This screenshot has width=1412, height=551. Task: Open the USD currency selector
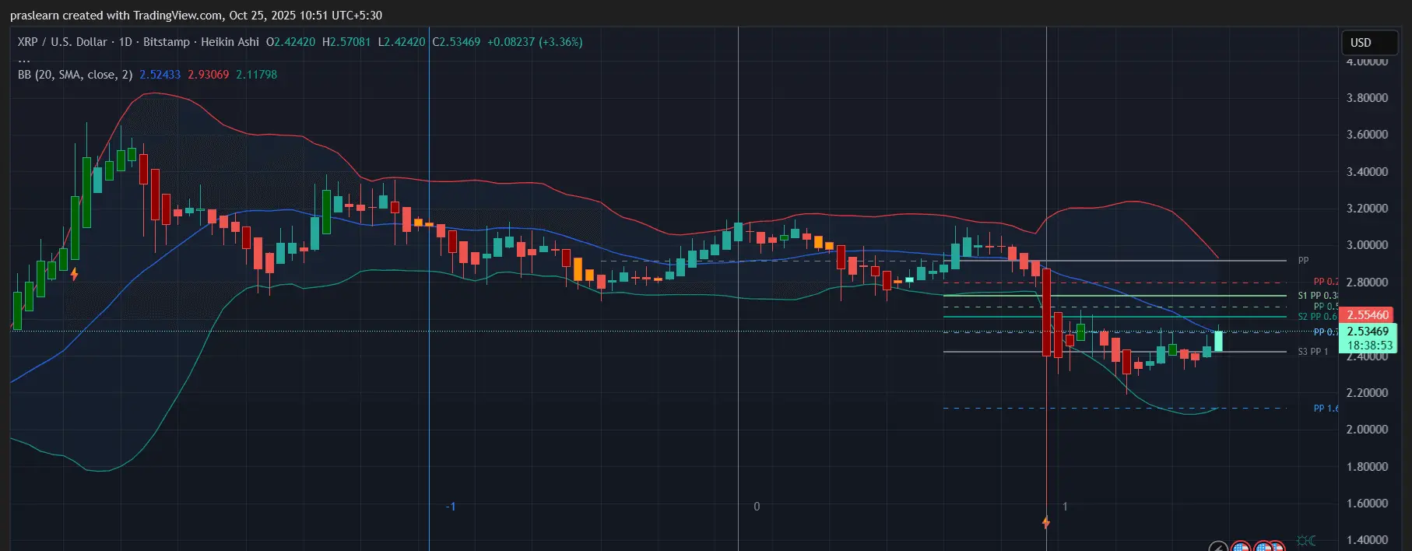(x=1369, y=43)
